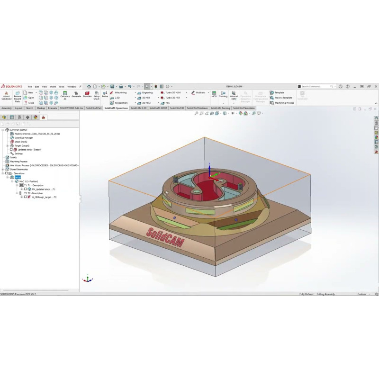Click the Calculate All icon
This screenshot has height=379, width=379.
[65, 95]
